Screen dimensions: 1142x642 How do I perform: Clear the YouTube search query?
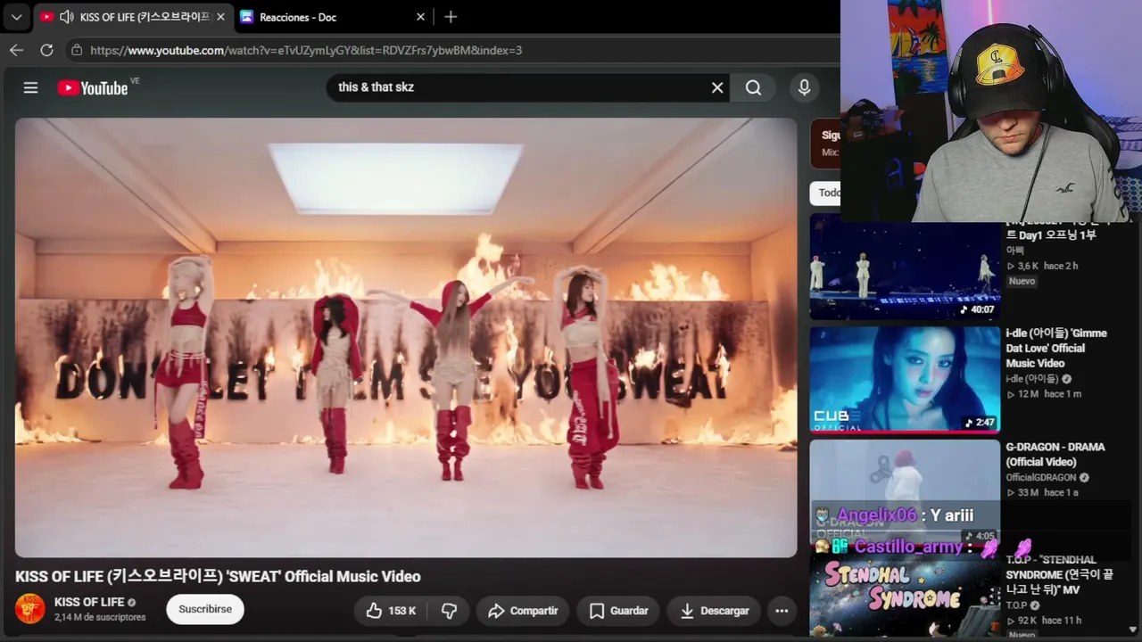(x=716, y=87)
